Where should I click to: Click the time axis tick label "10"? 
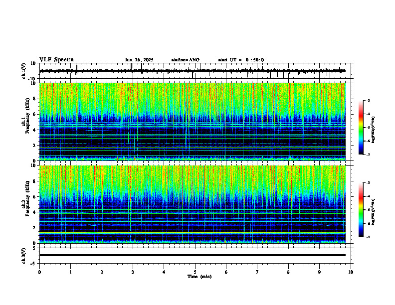point(351,272)
